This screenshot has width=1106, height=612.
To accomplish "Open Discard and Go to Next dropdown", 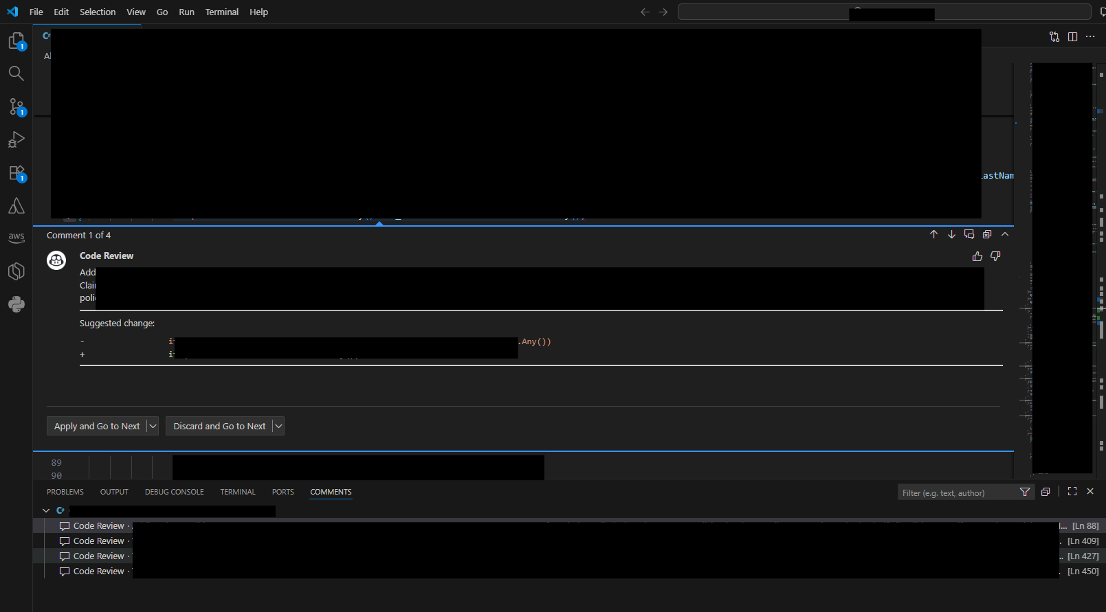I will coord(278,426).
